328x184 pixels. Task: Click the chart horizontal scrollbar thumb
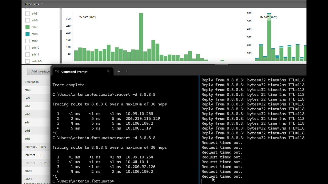click(x=221, y=64)
